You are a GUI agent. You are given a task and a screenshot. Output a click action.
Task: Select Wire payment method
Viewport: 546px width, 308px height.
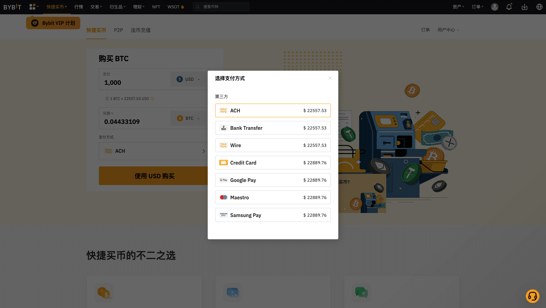[273, 145]
